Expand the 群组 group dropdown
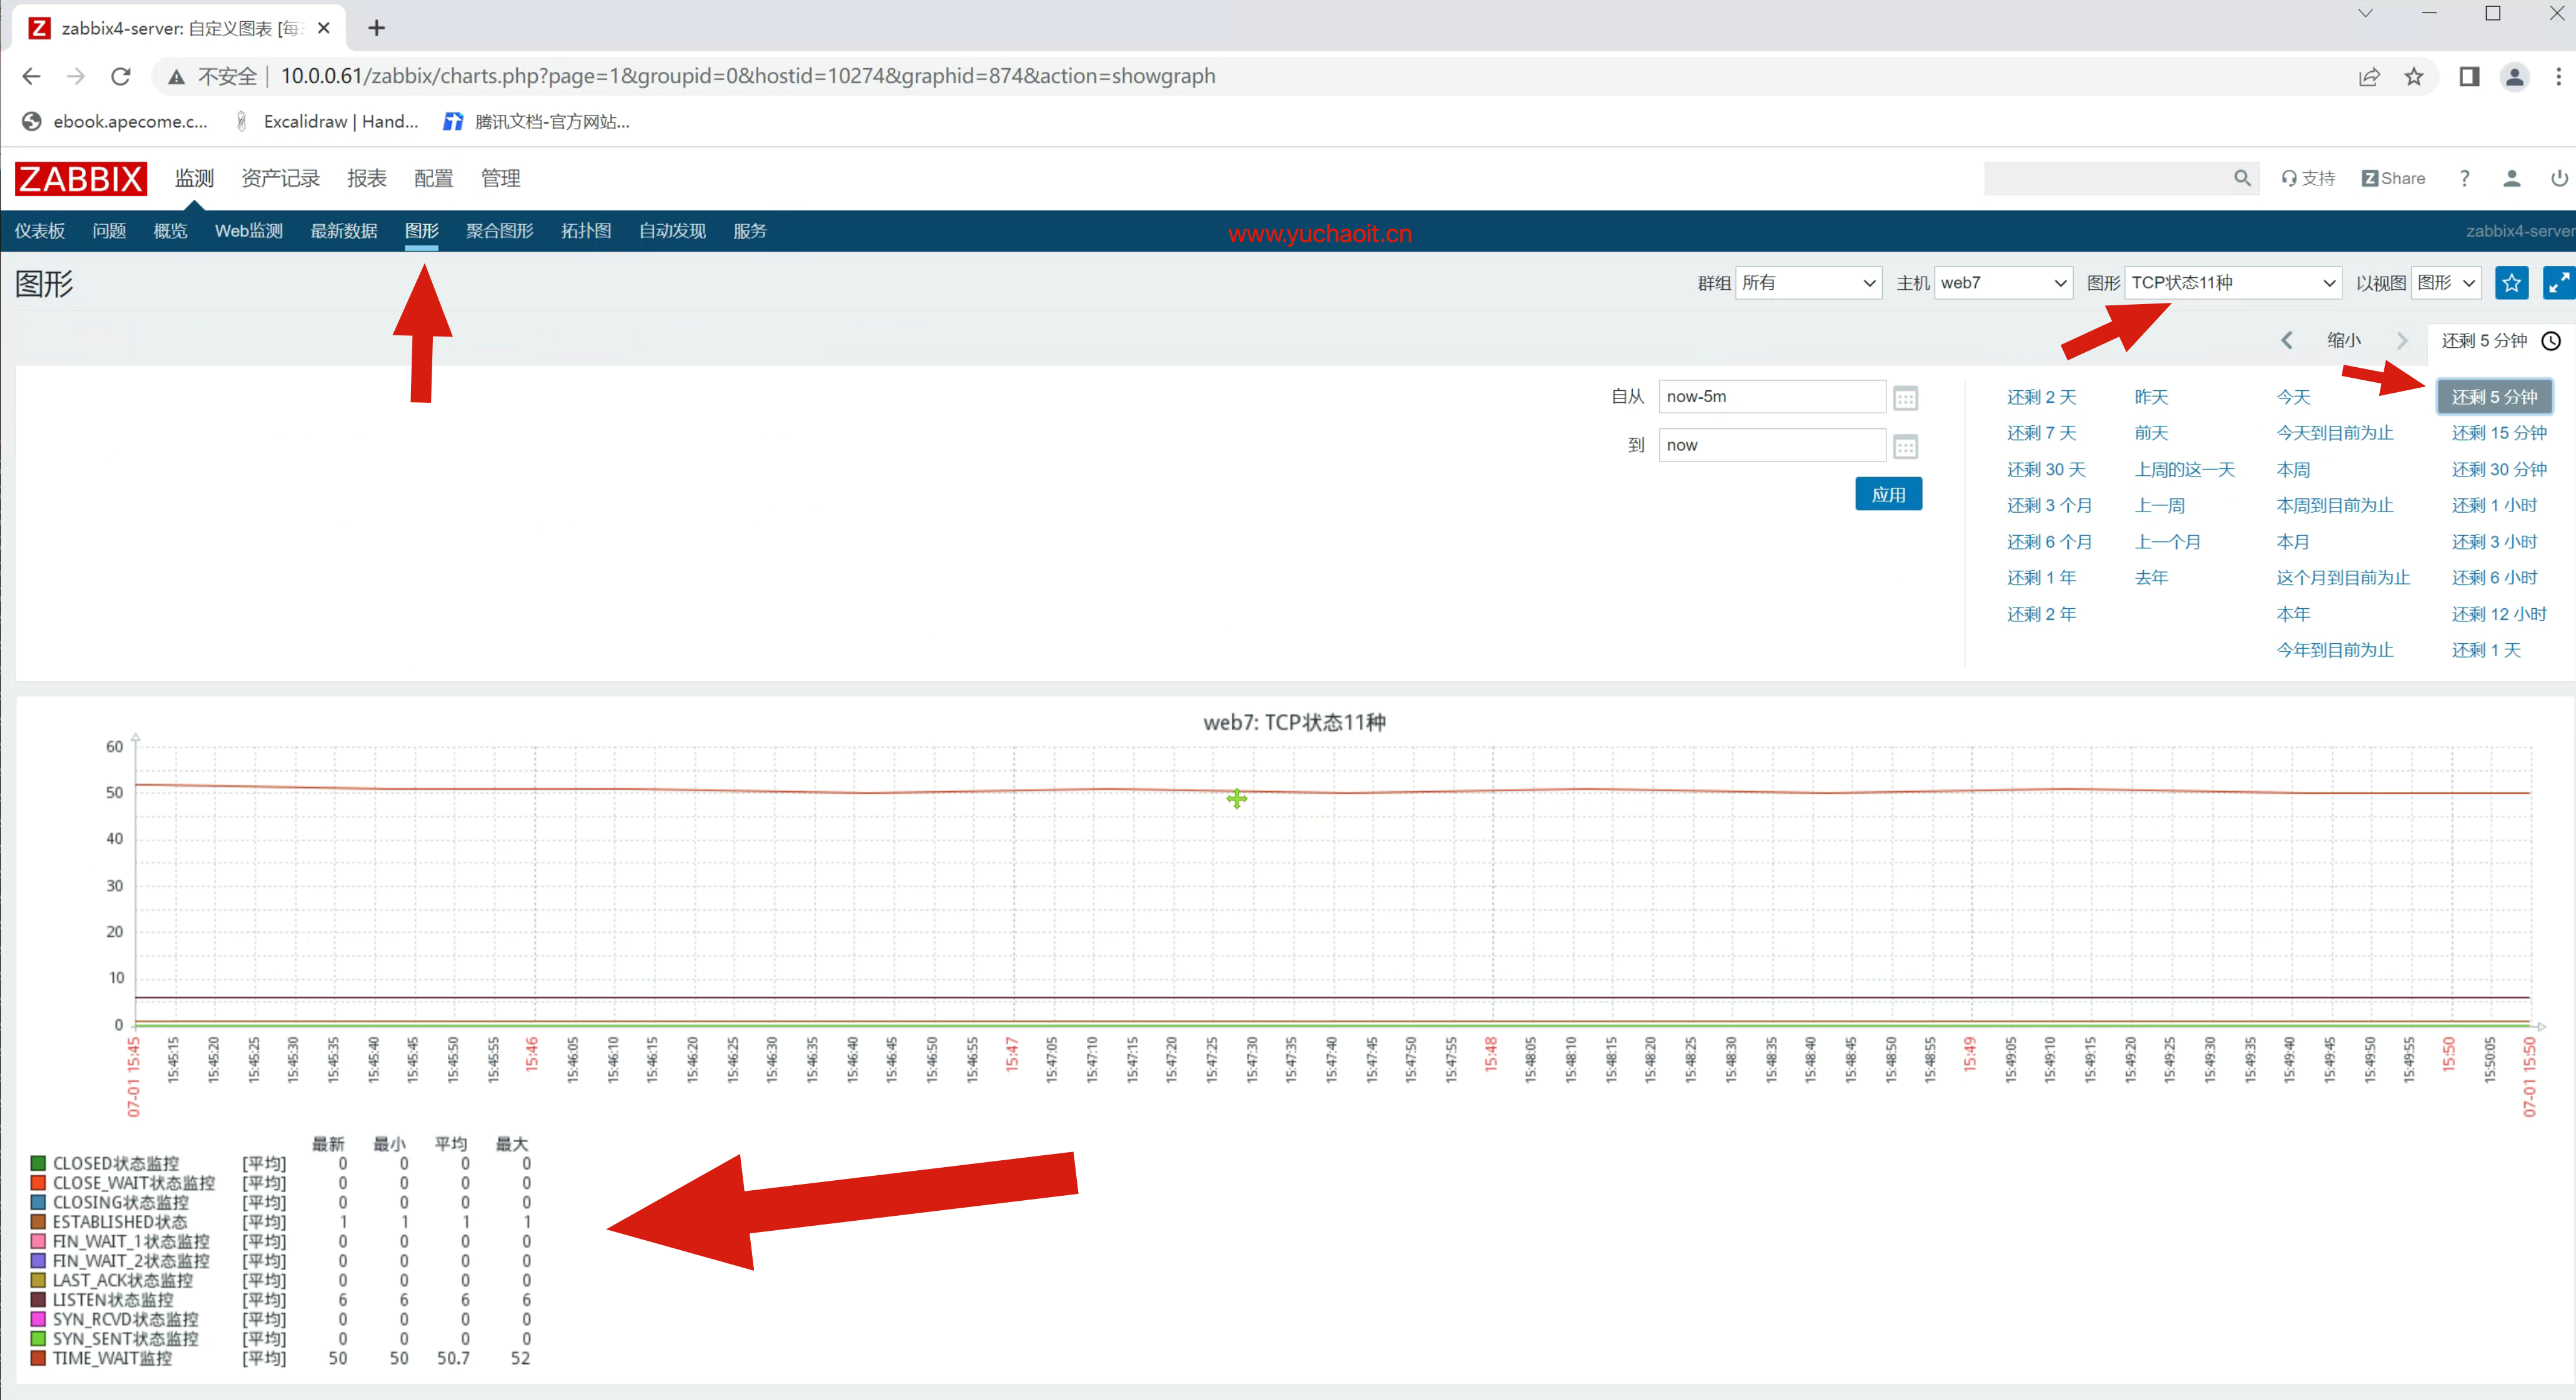Viewport: 2576px width, 1400px height. [1808, 283]
